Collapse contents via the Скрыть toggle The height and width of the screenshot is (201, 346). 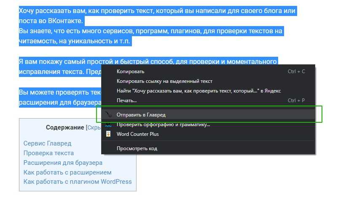(x=94, y=127)
